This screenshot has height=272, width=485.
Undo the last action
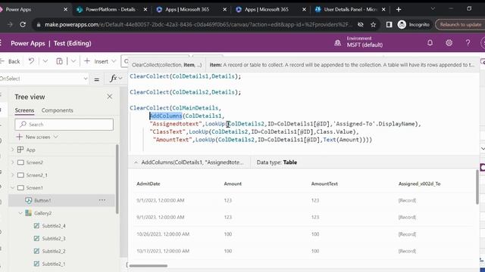click(x=31, y=61)
